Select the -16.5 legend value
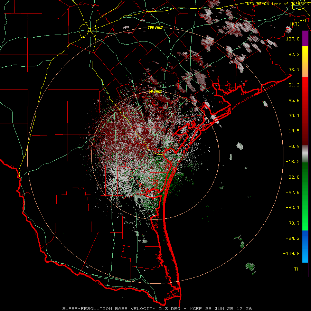This screenshot has height=311, width=311. 293,162
